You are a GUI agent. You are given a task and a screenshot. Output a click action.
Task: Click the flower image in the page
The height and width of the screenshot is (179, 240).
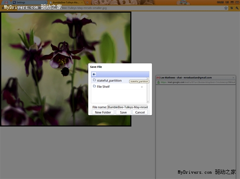66,69
